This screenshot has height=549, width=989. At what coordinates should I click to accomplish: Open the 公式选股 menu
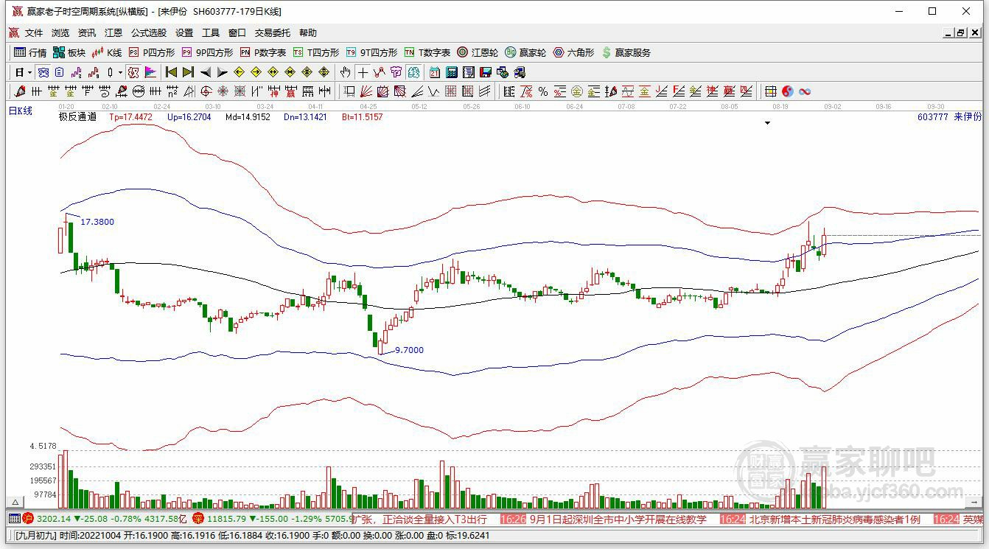149,33
